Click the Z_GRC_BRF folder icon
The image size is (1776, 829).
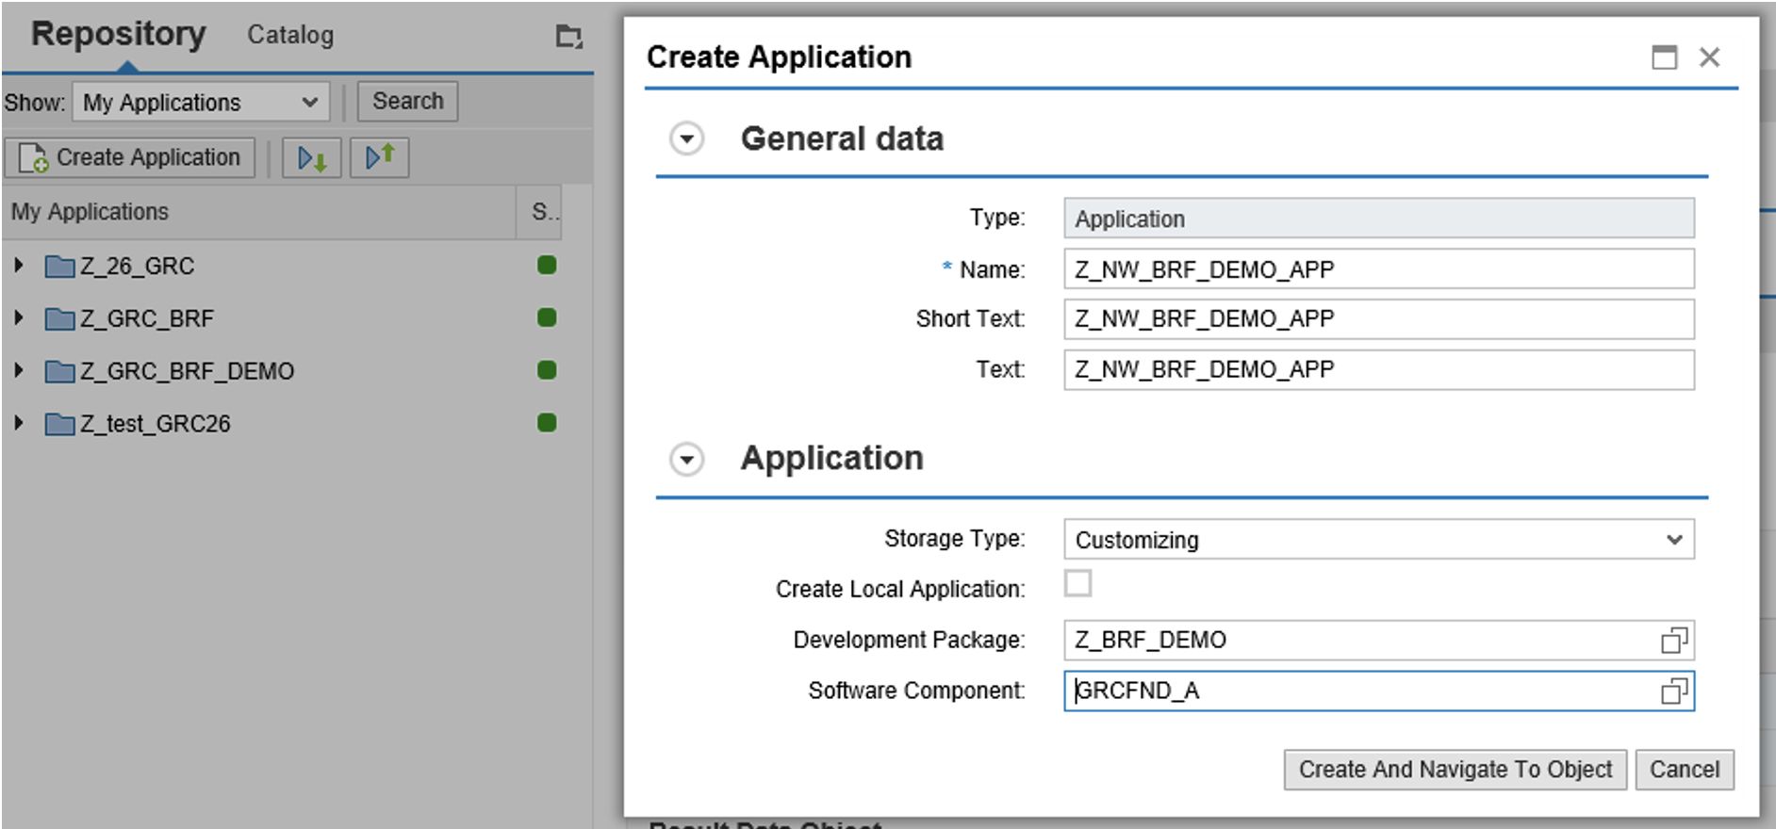click(60, 319)
